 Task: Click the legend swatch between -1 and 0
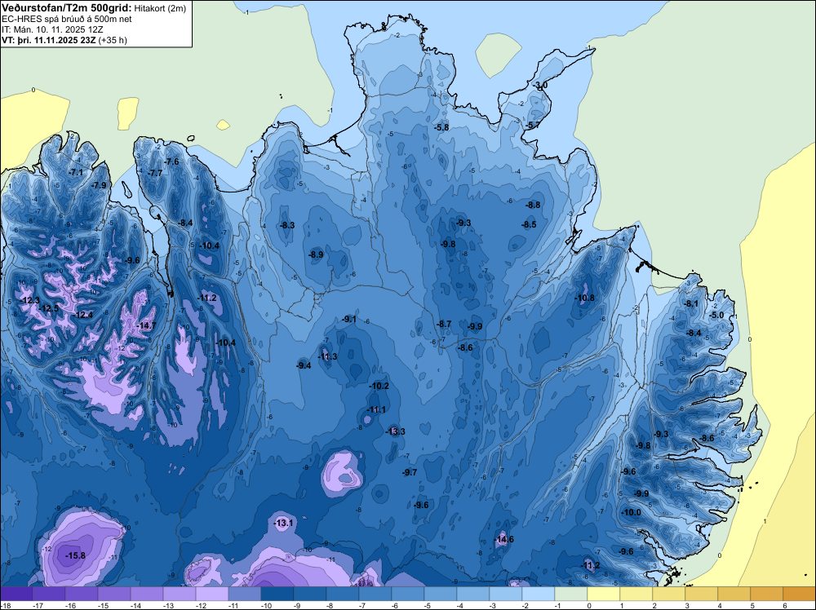coord(571,594)
